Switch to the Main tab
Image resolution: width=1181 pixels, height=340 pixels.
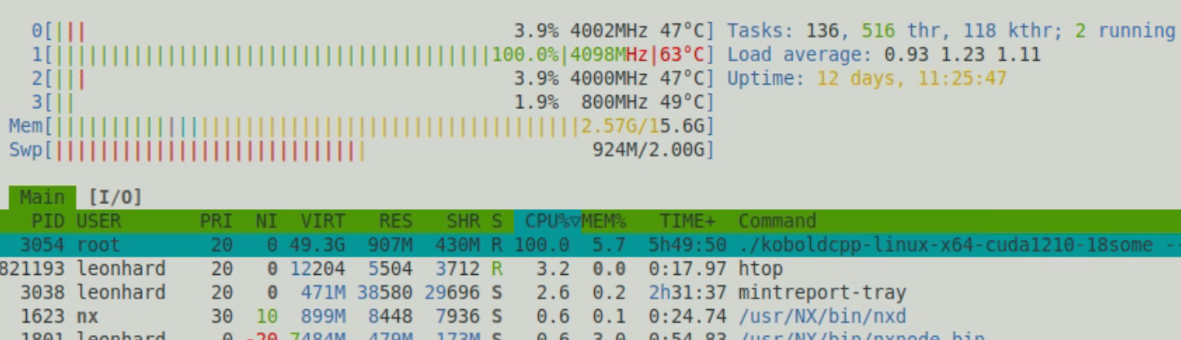pyautogui.click(x=42, y=197)
